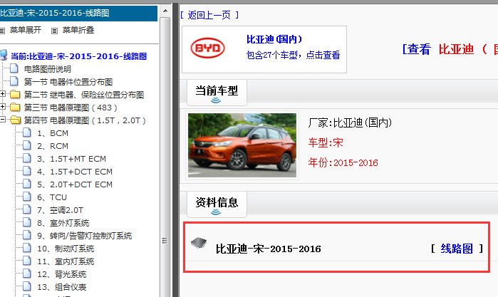
Task: Click page icon next to 电路图册说明
Action: pyautogui.click(x=14, y=68)
